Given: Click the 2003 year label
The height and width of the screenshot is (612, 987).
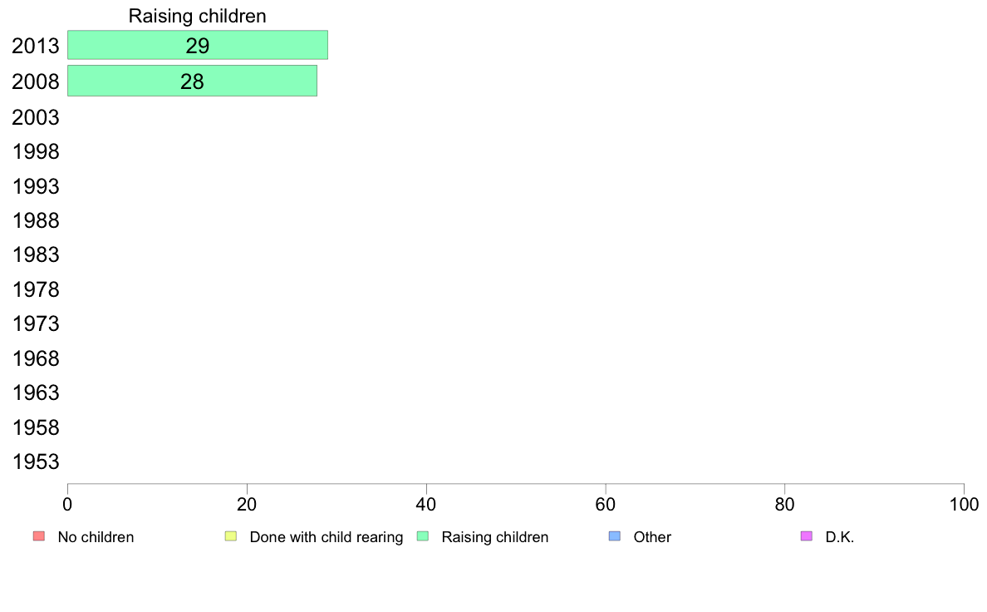Looking at the screenshot, I should [x=36, y=117].
